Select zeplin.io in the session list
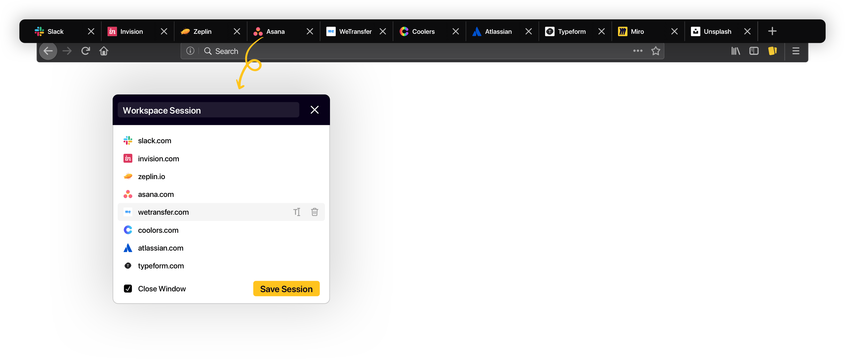Image resolution: width=845 pixels, height=360 pixels. click(x=221, y=176)
